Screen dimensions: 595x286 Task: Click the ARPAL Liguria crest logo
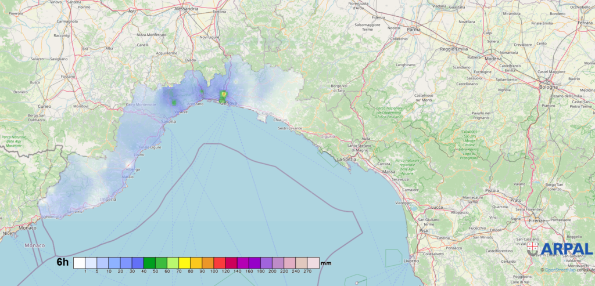coord(532,248)
